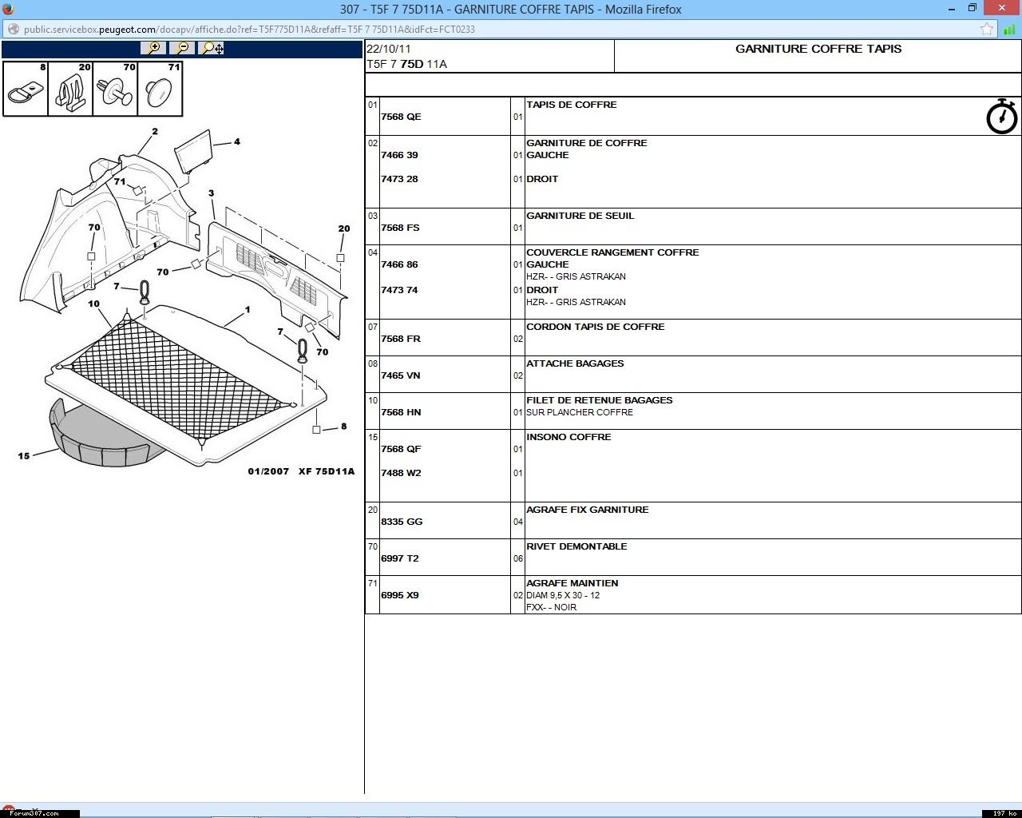This screenshot has height=818, width=1022.
Task: Click the stopwatch icon beside TAPIS DE COFFRE
Action: [1001, 117]
